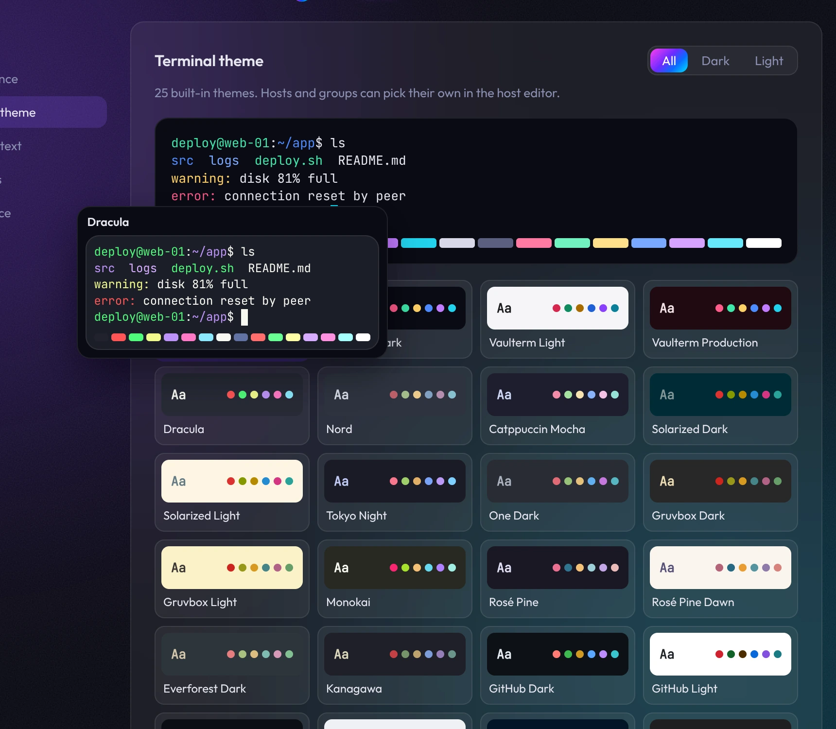The image size is (836, 729).
Task: Apply the Rosé Pine Dawn theme
Action: coord(720,579)
